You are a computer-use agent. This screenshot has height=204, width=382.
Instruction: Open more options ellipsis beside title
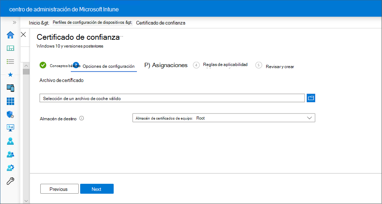[122, 37]
